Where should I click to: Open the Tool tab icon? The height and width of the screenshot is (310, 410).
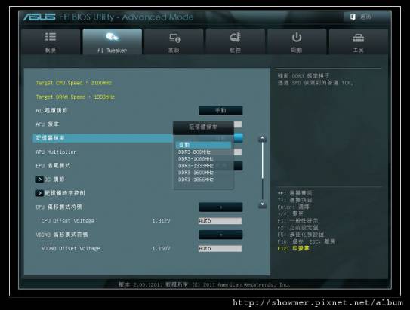pyautogui.click(x=358, y=38)
